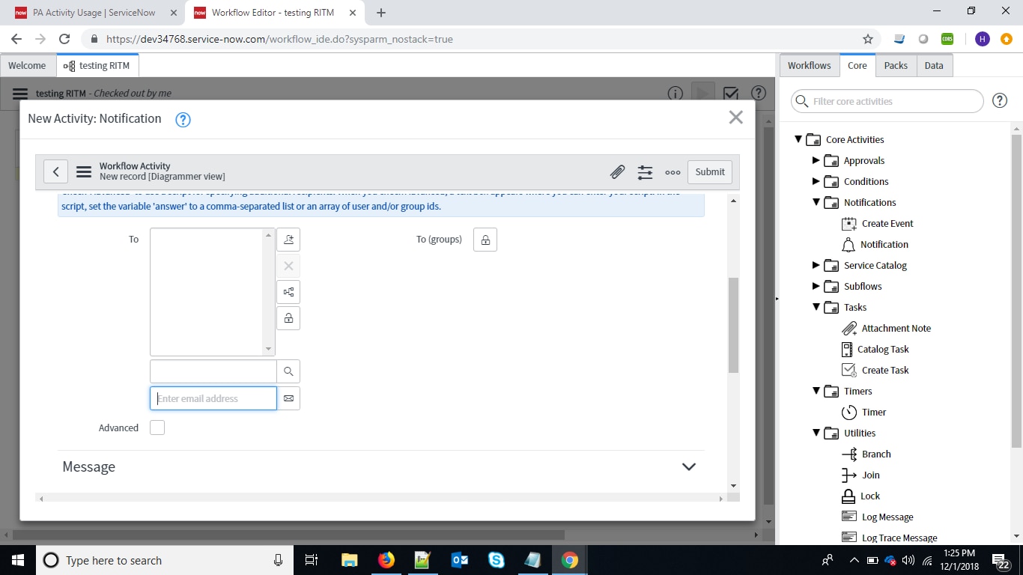Click the Attachment Note paperclip icon

tap(849, 328)
